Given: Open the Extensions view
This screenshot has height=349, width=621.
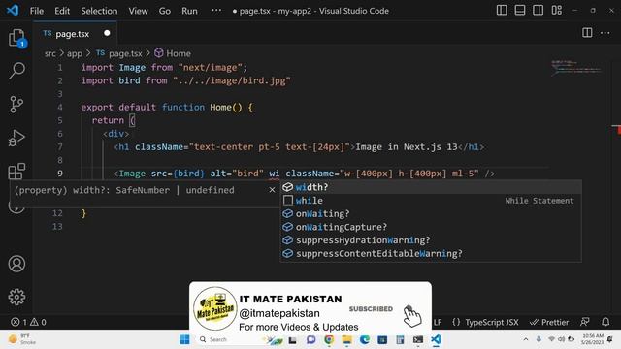Looking at the screenshot, I should 16,172.
